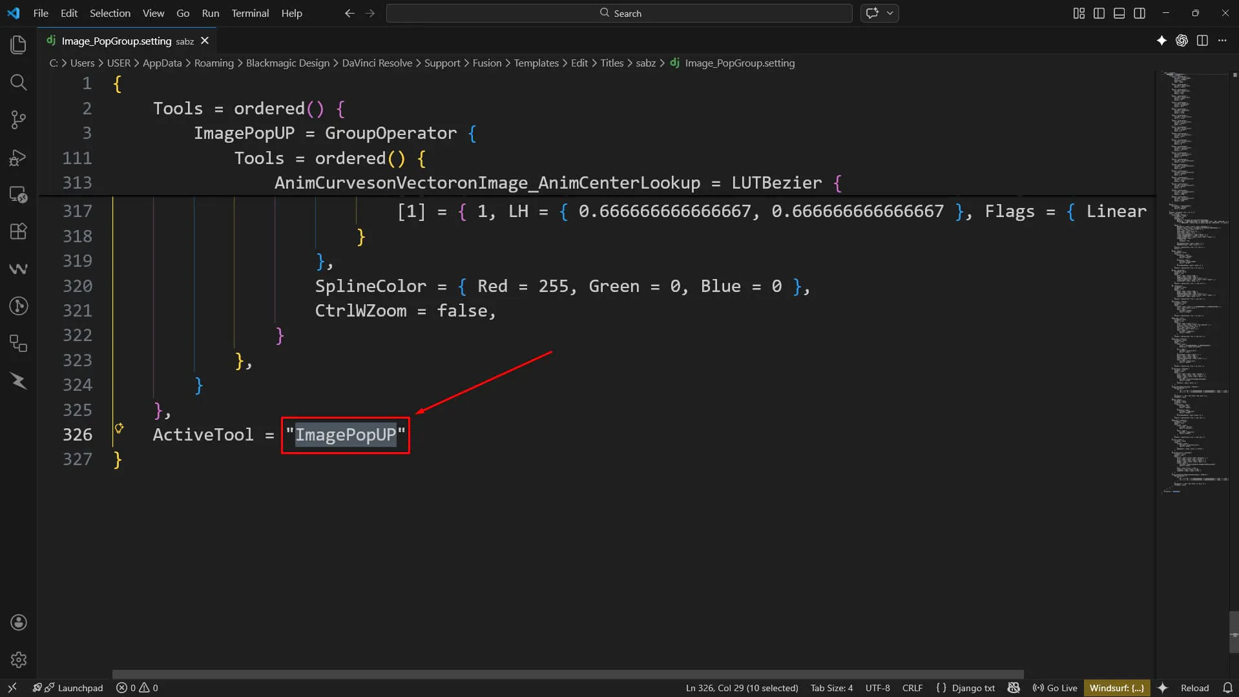The height and width of the screenshot is (697, 1239).
Task: Open the notifications bell in status bar
Action: pyautogui.click(x=1227, y=688)
